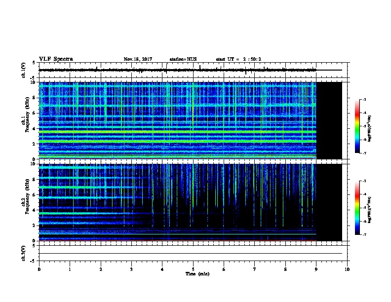Click the "-7" label on ch.1 color bar
Image resolution: width=391 pixels, height=302 pixels.
[364, 153]
